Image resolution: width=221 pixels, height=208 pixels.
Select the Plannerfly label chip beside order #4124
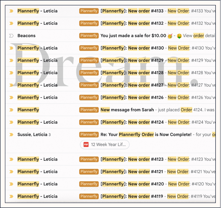click(x=89, y=122)
